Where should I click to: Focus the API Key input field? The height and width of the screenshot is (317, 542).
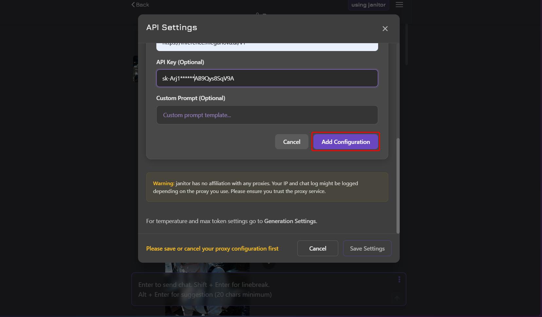tap(267, 79)
